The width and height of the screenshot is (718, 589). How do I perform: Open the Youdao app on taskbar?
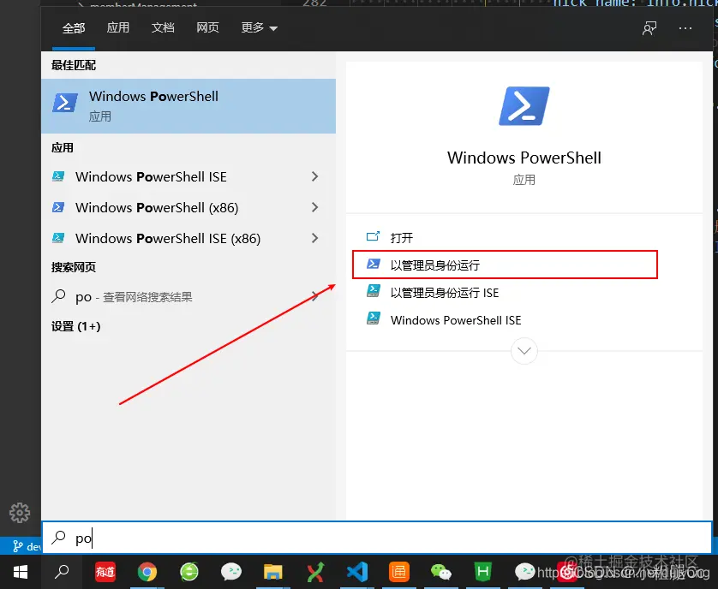105,572
